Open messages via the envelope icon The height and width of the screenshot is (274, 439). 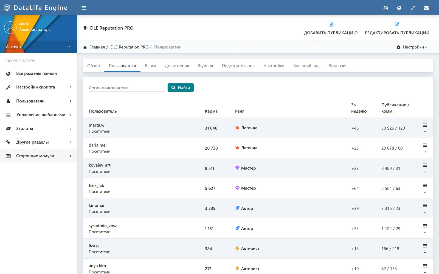[x=426, y=8]
